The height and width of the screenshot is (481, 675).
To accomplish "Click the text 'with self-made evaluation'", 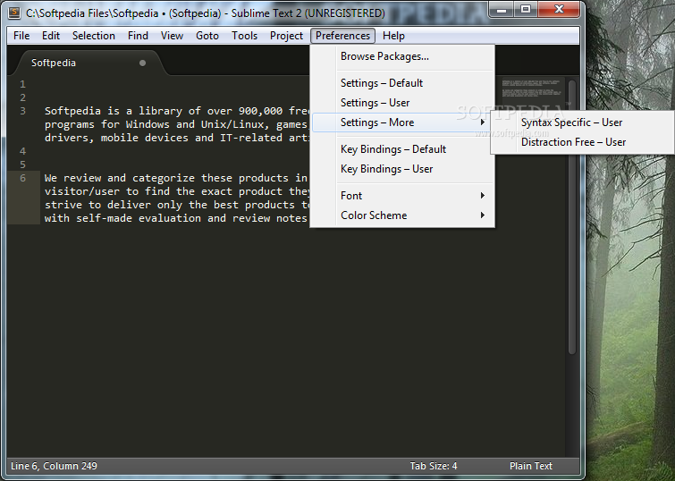I will (x=122, y=218).
